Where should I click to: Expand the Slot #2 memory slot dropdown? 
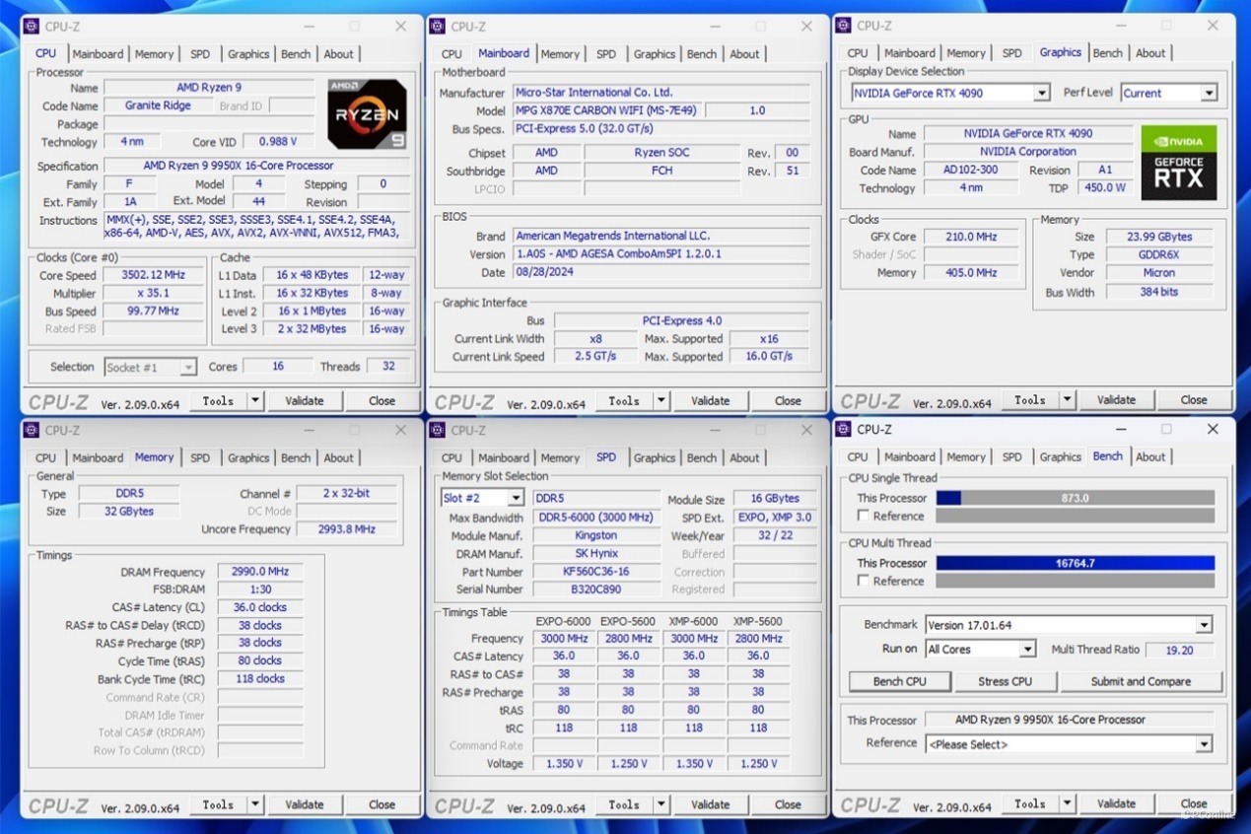[515, 499]
